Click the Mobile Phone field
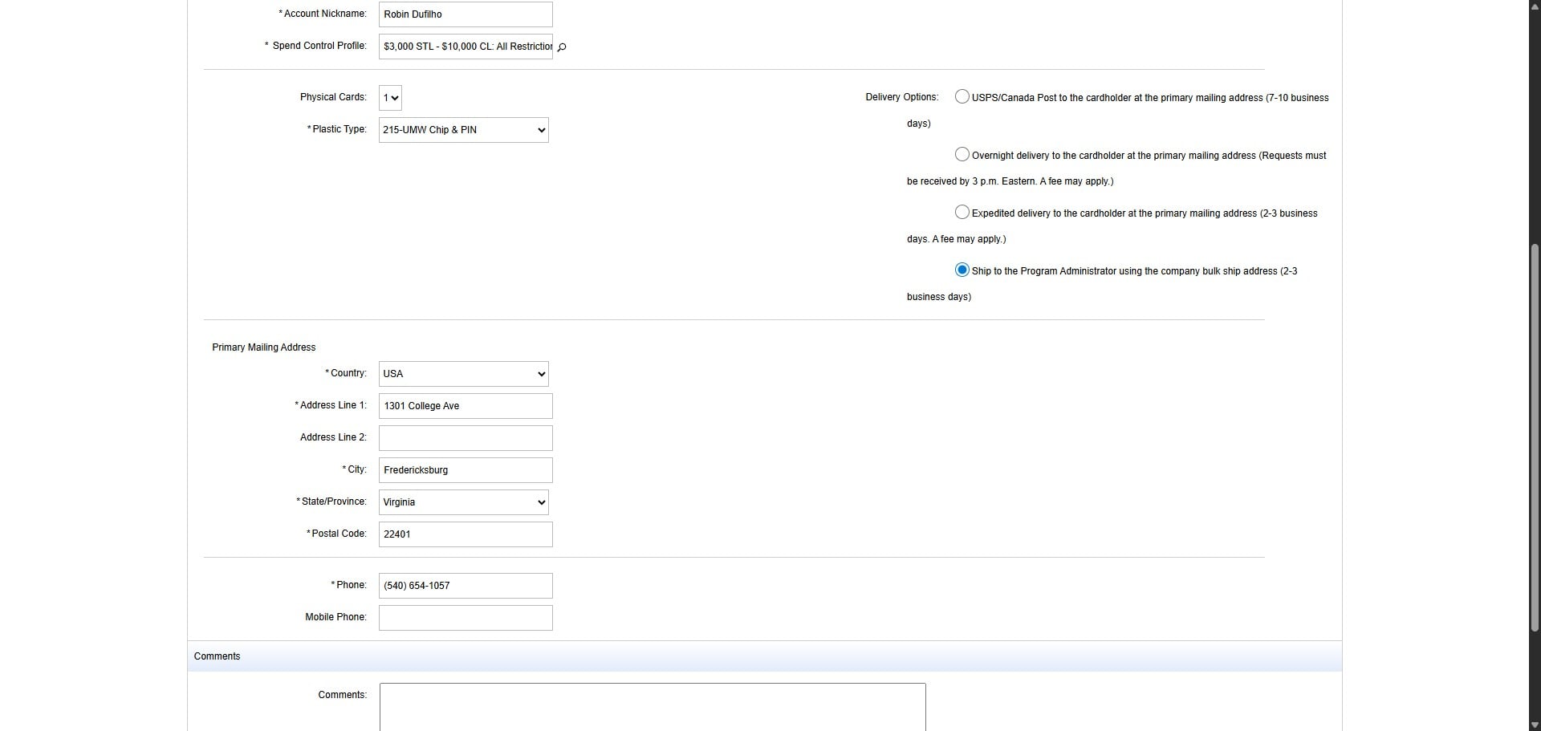The width and height of the screenshot is (1541, 731). coord(465,618)
